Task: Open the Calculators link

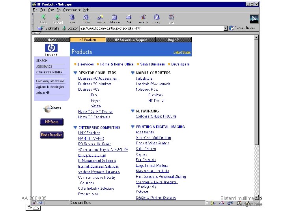Action: (144, 78)
